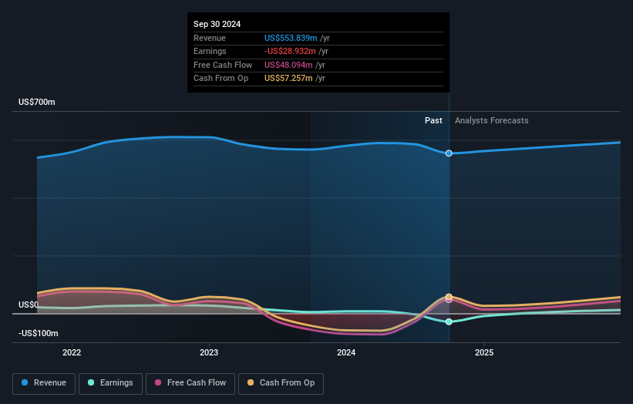The width and height of the screenshot is (633, 404).
Task: Click the -US$28.932m earnings value
Action: [290, 51]
